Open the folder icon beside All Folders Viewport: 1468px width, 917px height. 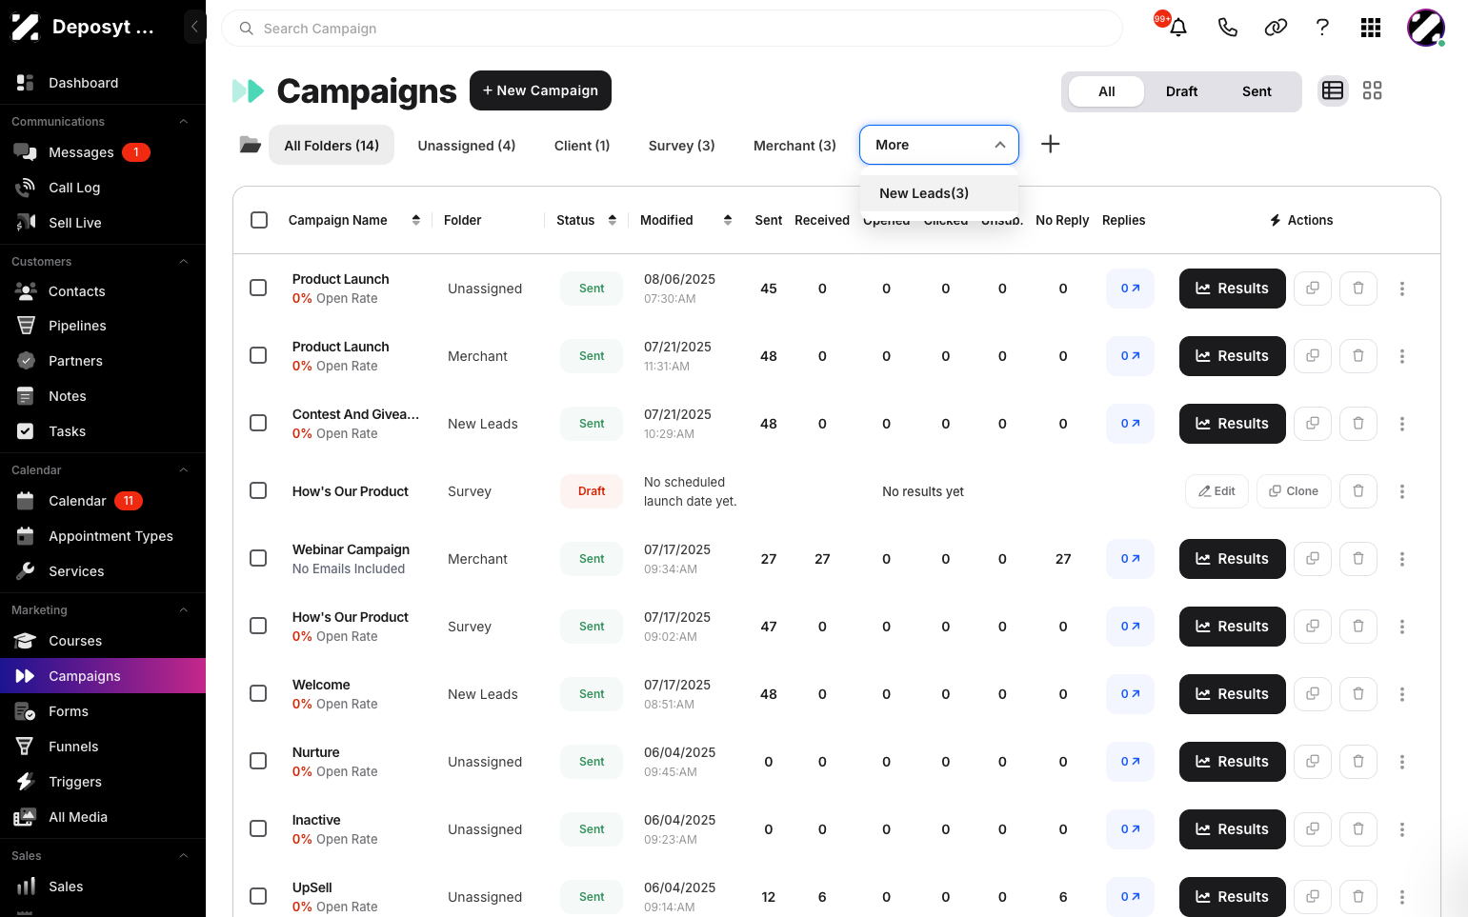[251, 145]
